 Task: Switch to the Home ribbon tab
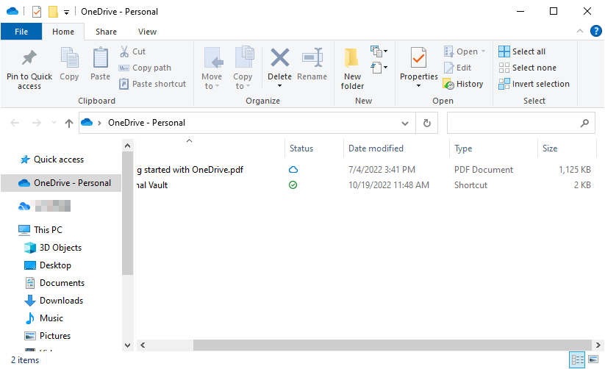point(63,32)
